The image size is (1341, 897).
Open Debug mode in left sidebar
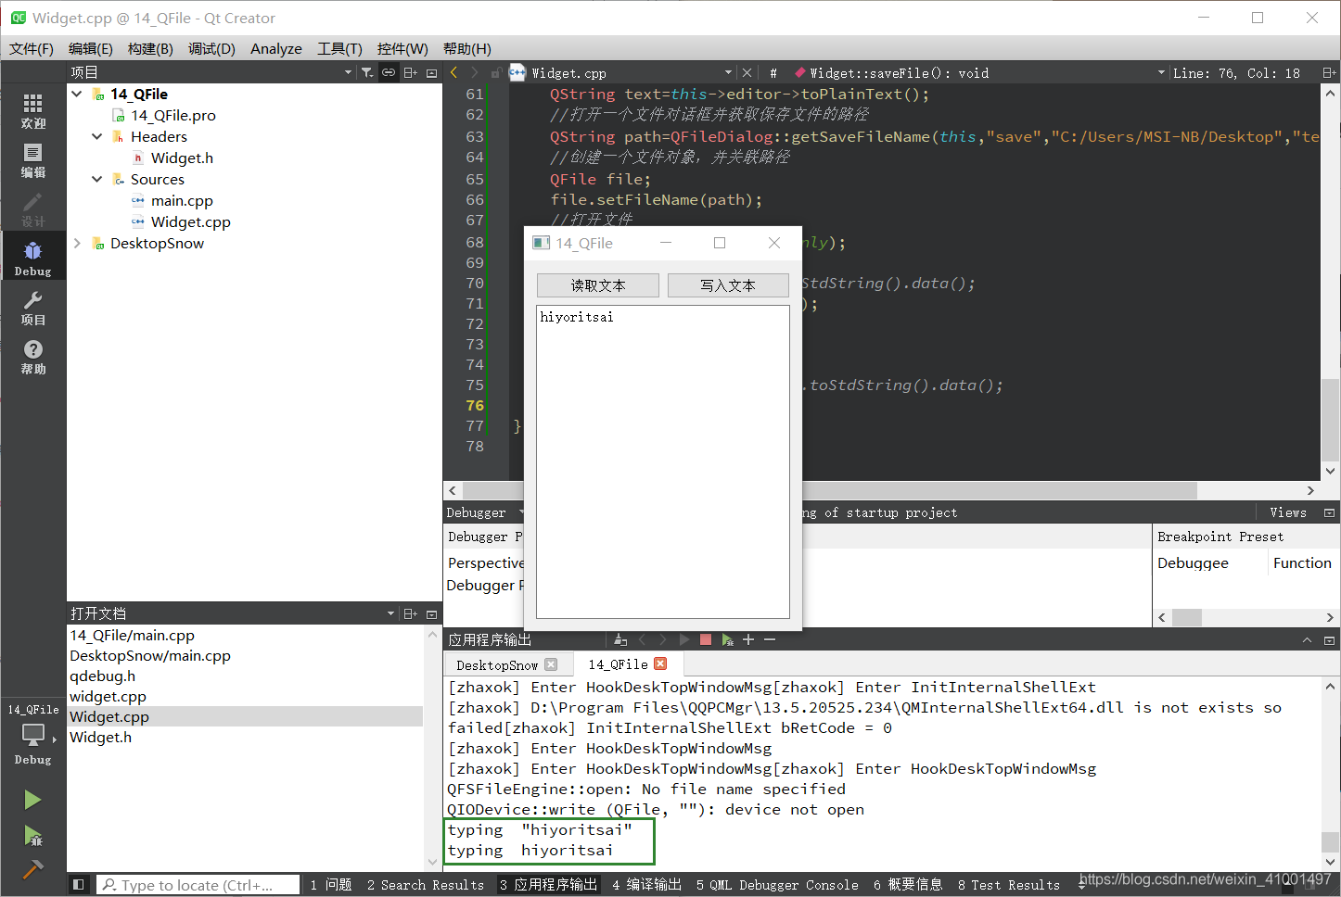click(x=32, y=257)
